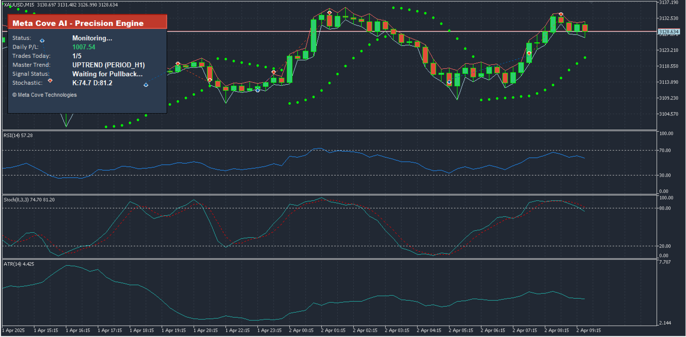Click the 2 Apr 00:15 time label
686x337 pixels.
(x=302, y=330)
